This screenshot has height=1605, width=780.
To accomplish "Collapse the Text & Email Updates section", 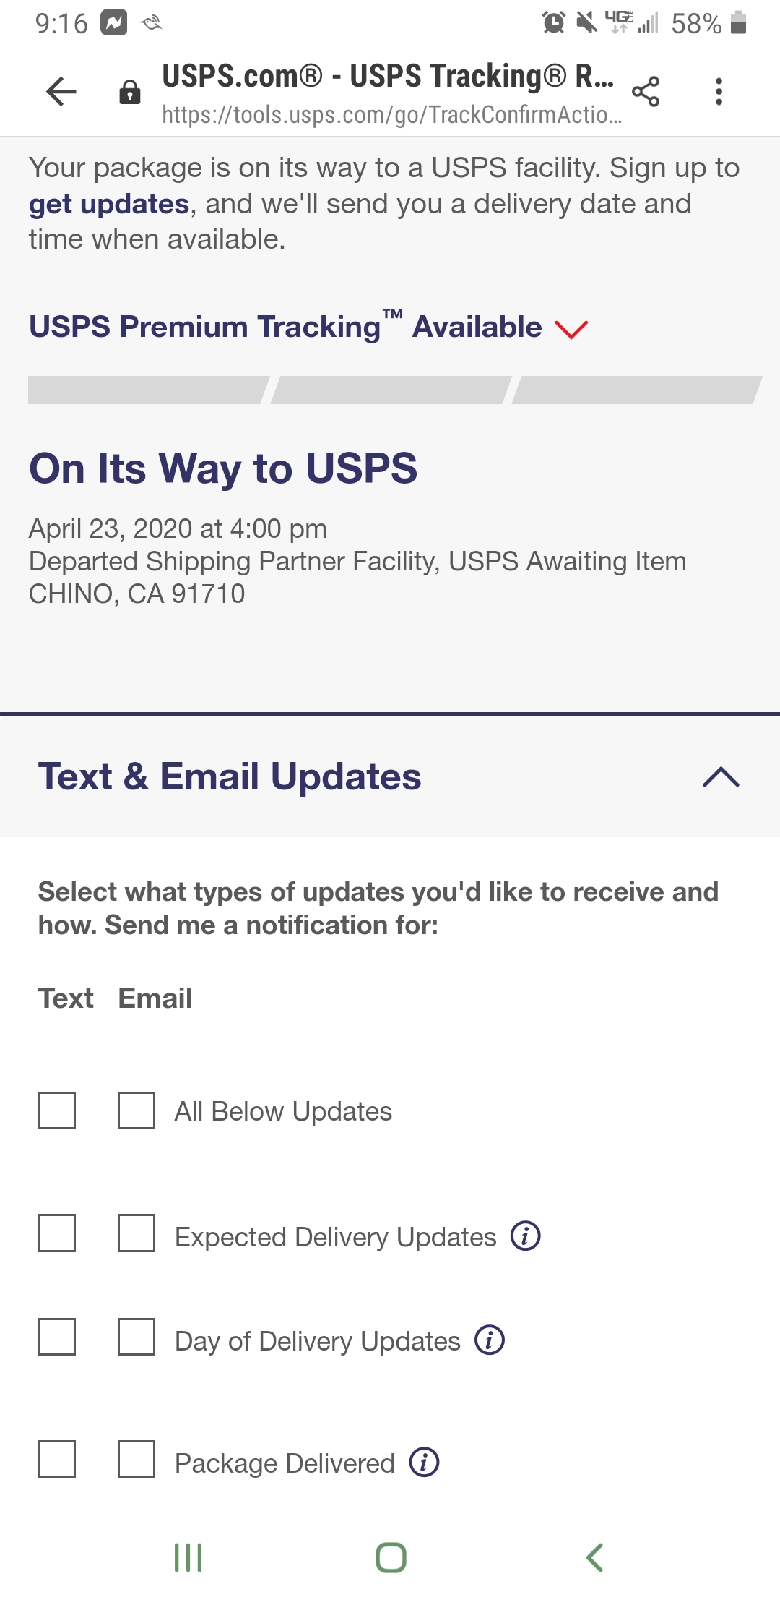I will coord(721,777).
